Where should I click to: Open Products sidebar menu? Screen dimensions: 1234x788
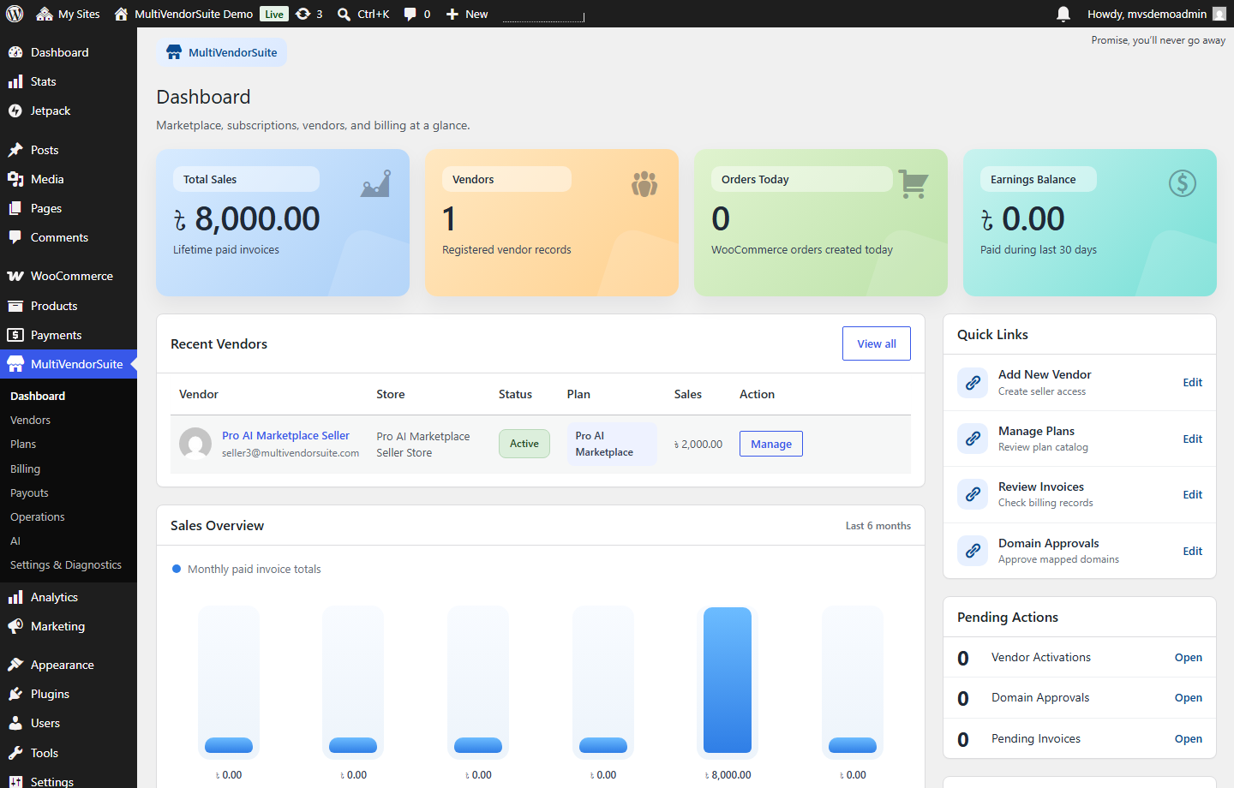[x=69, y=306]
